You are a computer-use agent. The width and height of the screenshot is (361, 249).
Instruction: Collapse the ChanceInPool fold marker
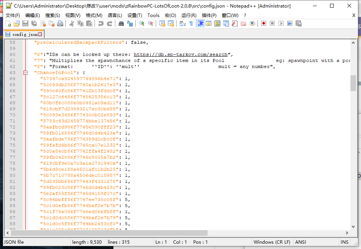coord(26,73)
